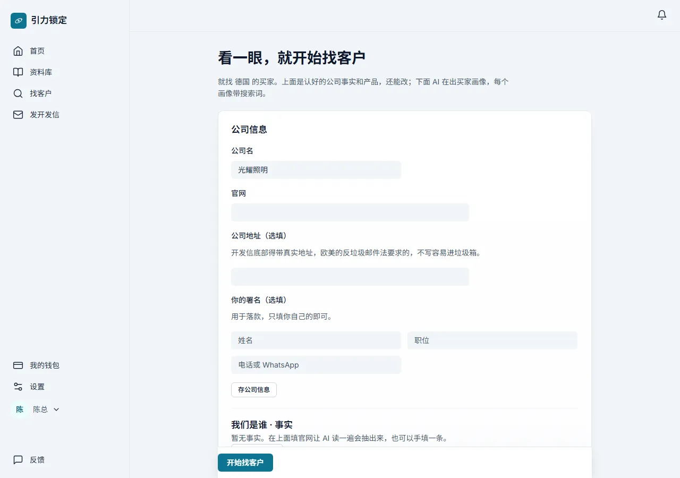Click the 引力锁定 logo icon
Image resolution: width=680 pixels, height=478 pixels.
(19, 21)
